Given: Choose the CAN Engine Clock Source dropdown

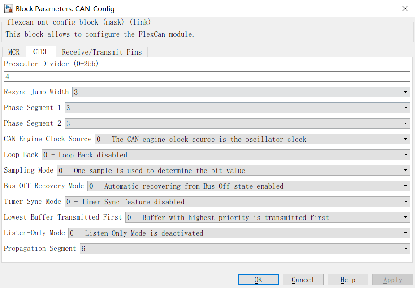Looking at the screenshot, I should click(x=252, y=139).
